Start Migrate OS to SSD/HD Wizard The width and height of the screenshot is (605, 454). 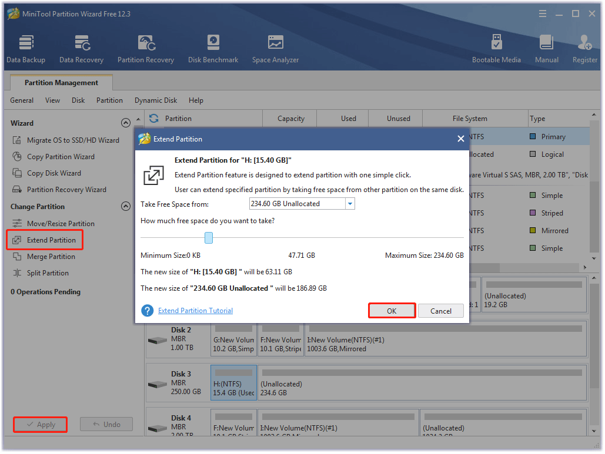coord(66,140)
